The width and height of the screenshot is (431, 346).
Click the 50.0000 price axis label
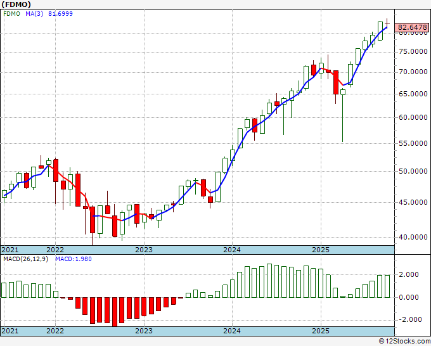pos(413,172)
